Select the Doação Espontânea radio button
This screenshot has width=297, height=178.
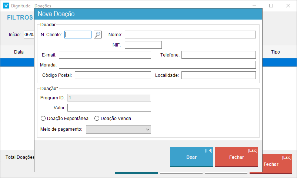point(43,119)
